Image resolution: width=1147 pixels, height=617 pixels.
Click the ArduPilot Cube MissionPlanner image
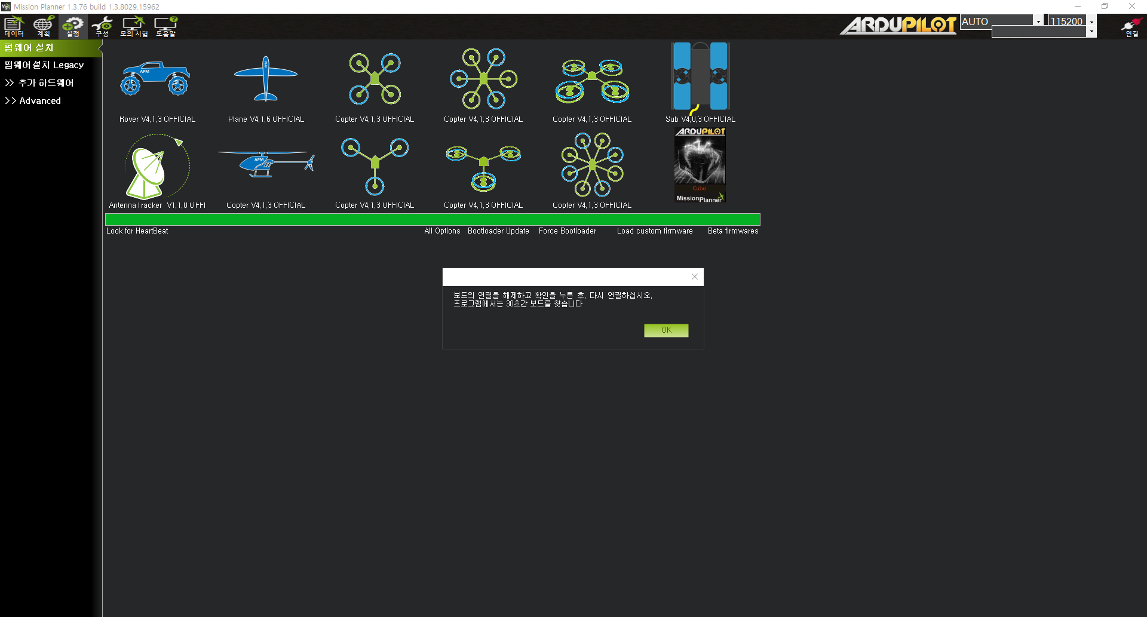pos(700,165)
